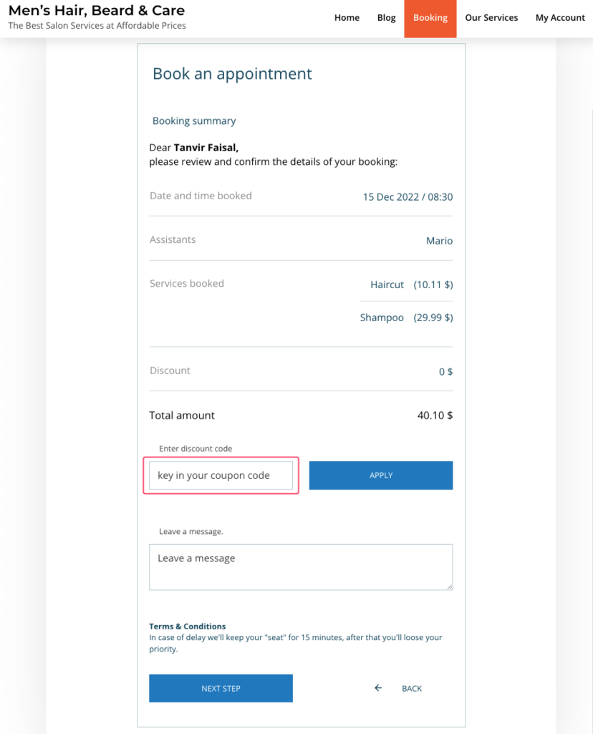This screenshot has width=593, height=734.
Task: Open the Our Services menu item
Action: point(491,17)
